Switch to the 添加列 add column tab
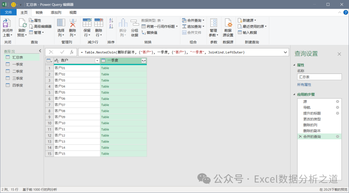The width and height of the screenshot is (349, 193). point(56,13)
